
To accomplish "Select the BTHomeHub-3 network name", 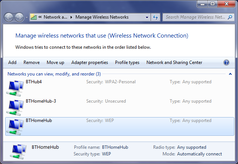I will tap(41, 101).
